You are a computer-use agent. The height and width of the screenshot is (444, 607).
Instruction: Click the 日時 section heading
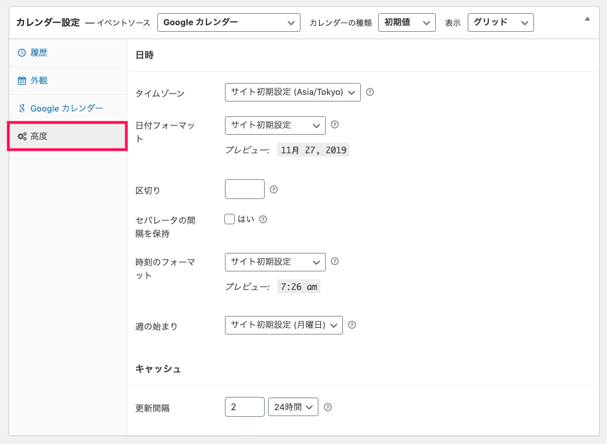coord(145,55)
